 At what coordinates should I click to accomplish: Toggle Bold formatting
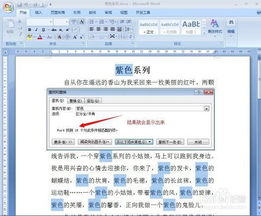coord(30,30)
